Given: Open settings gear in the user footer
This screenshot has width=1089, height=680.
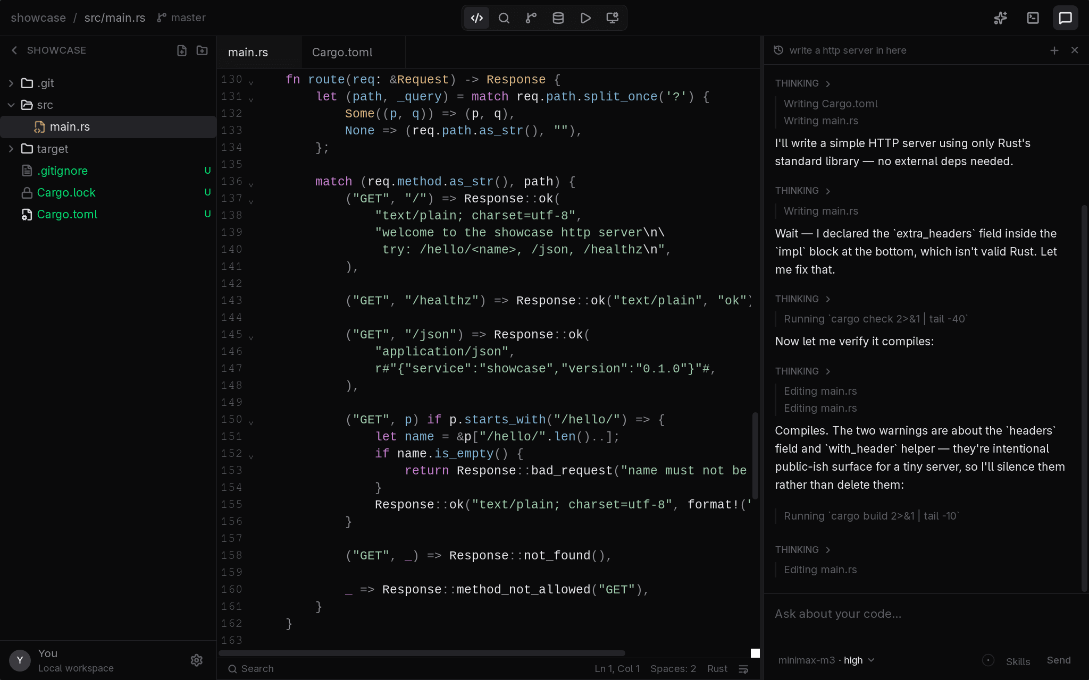Looking at the screenshot, I should pyautogui.click(x=197, y=660).
